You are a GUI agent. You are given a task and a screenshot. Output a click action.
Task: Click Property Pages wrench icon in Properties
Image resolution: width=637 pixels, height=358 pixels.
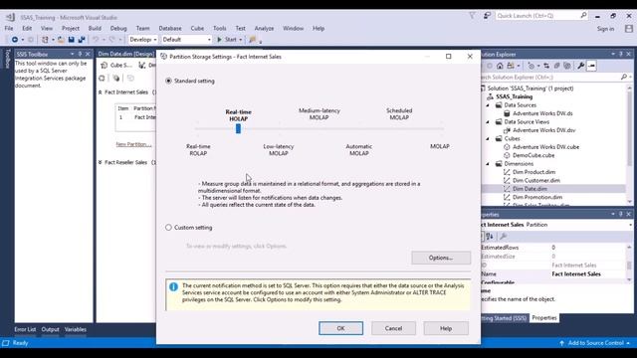pyautogui.click(x=503, y=237)
